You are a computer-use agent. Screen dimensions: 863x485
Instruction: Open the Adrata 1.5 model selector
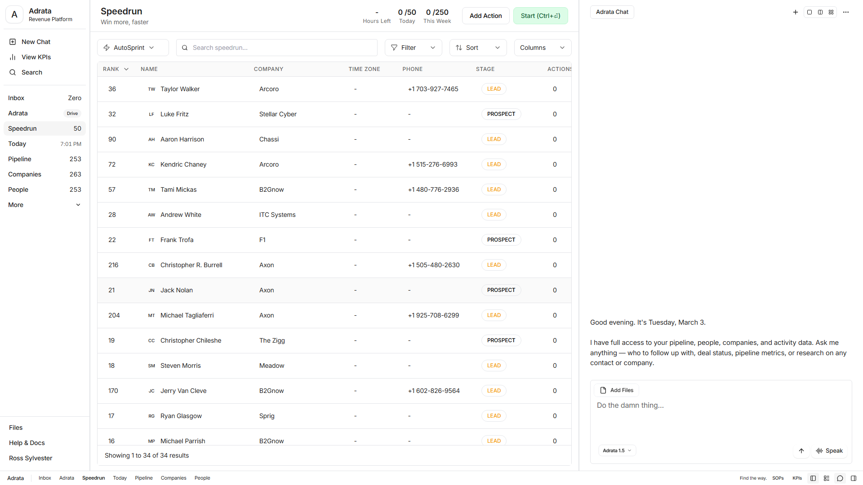[x=617, y=450]
